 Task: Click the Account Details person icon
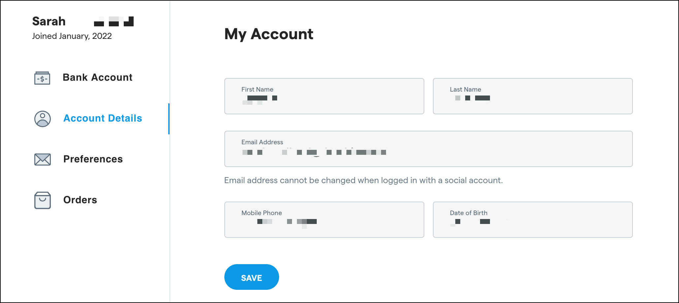coord(42,119)
